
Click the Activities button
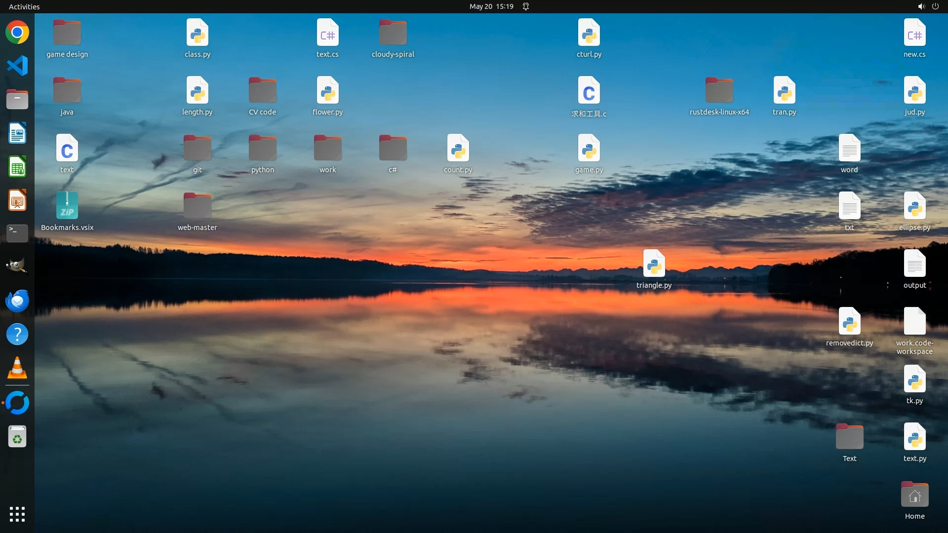pos(24,6)
